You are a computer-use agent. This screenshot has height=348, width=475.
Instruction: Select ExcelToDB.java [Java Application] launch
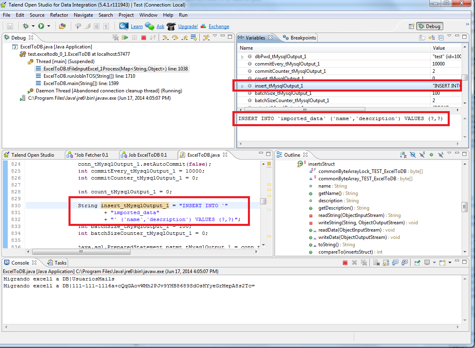pyautogui.click(x=56, y=46)
